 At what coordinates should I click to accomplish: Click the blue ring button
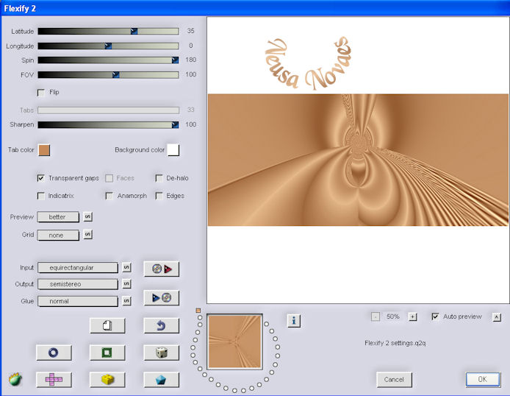click(54, 353)
